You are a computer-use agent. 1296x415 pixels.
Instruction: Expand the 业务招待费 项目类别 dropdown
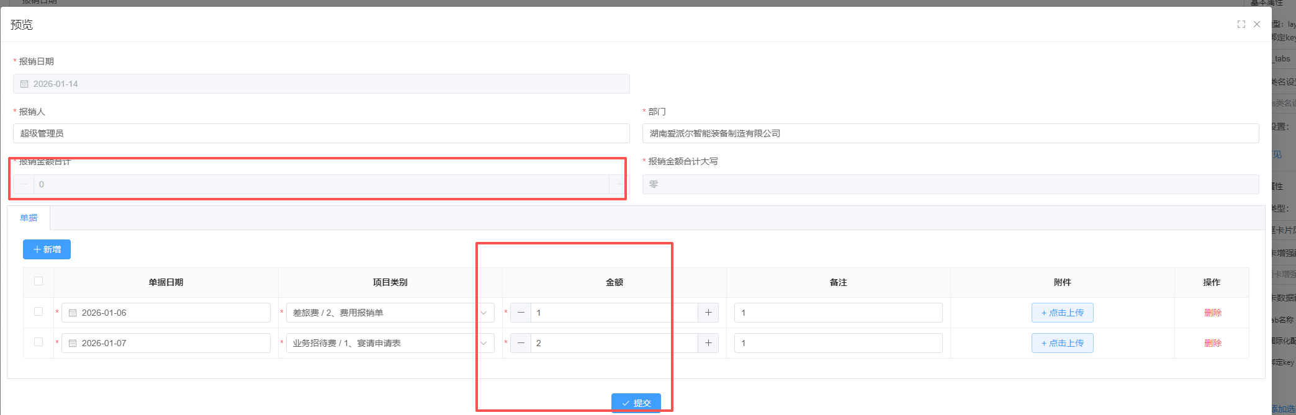pyautogui.click(x=484, y=343)
